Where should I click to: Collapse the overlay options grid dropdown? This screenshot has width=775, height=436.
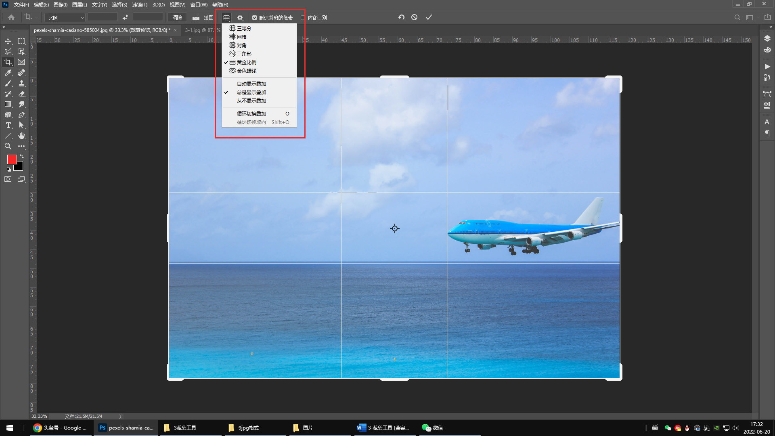point(226,18)
